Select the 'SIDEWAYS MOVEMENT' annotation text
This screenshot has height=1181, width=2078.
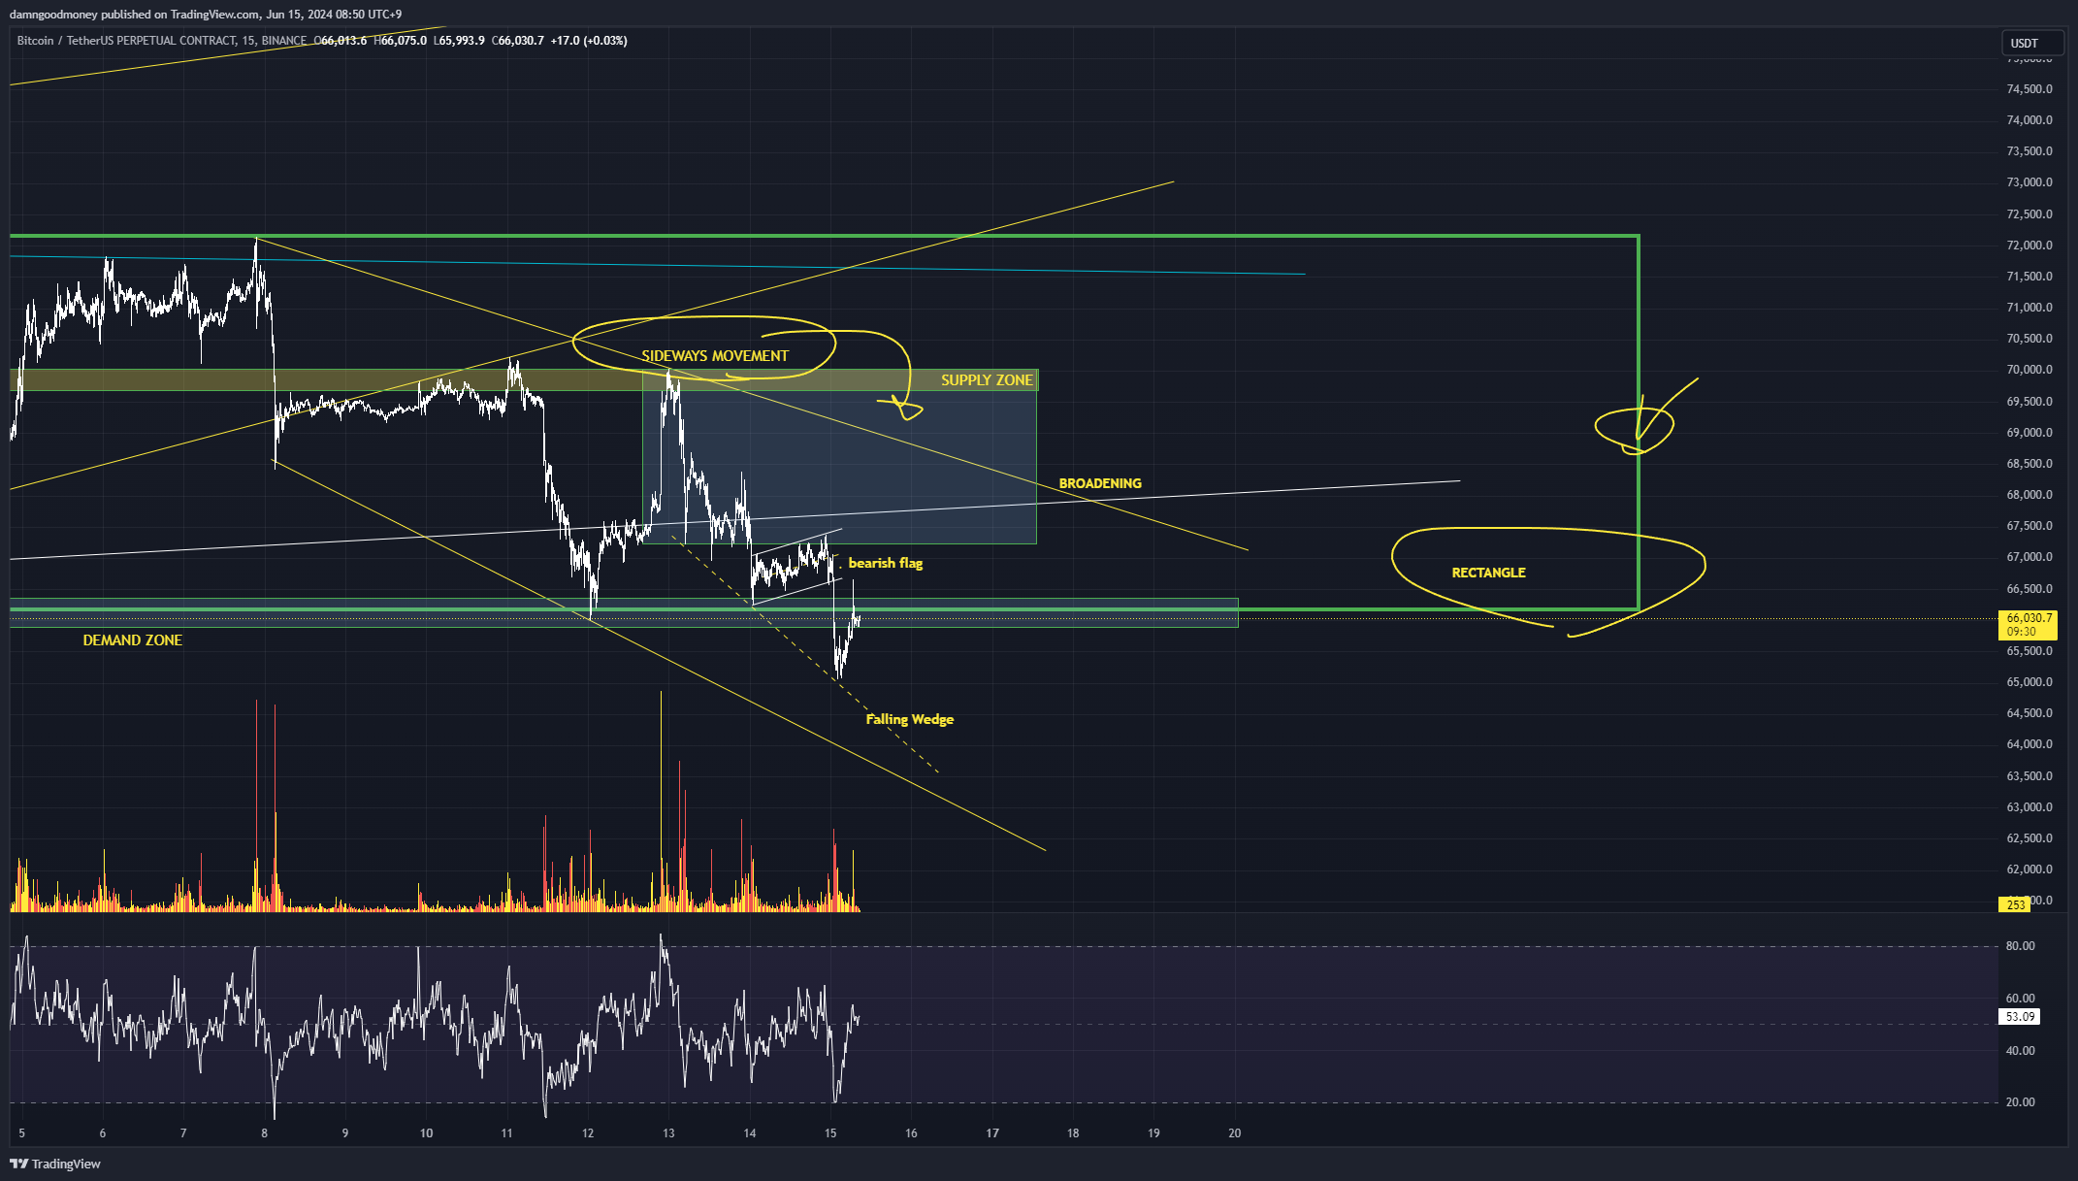[715, 356]
